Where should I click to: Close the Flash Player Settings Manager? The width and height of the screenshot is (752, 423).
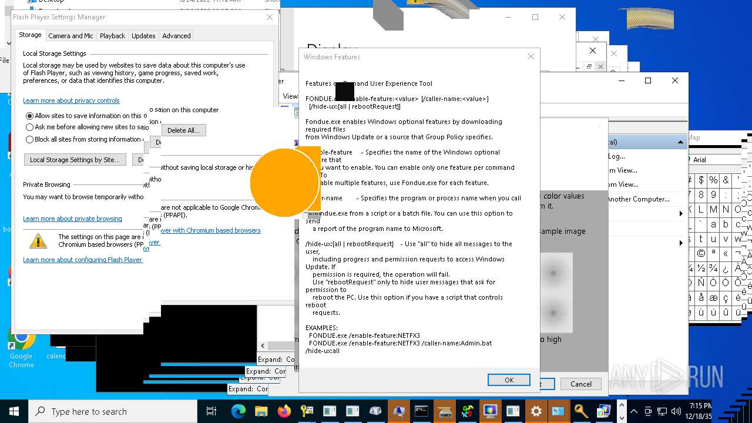tap(270, 17)
